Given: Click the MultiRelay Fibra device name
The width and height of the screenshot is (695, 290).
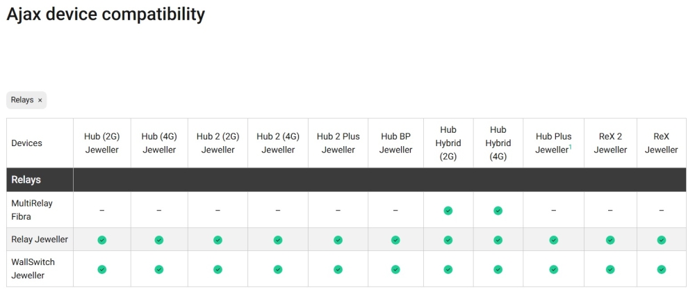Looking at the screenshot, I should pyautogui.click(x=32, y=210).
